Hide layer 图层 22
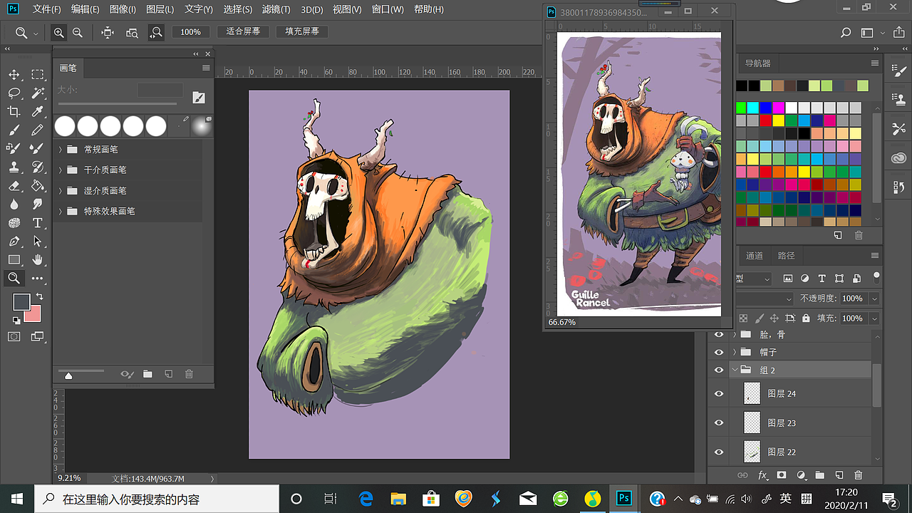This screenshot has height=513, width=912. click(719, 452)
